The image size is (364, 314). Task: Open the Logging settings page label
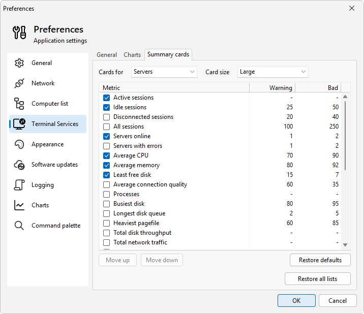(43, 185)
